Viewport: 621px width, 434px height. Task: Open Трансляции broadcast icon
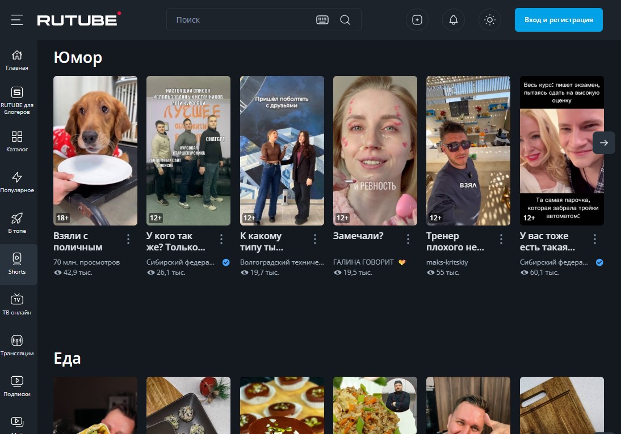(17, 346)
